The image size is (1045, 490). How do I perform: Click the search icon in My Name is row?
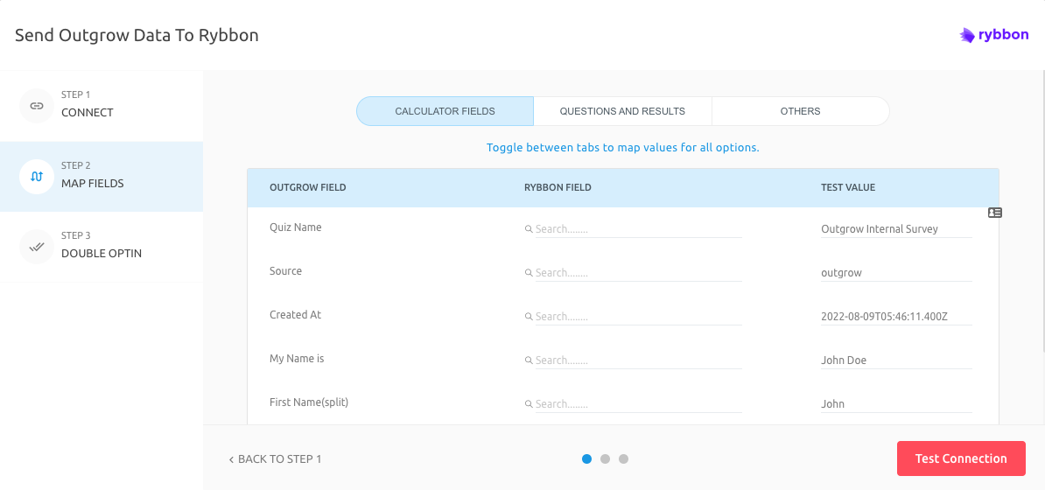(x=529, y=360)
